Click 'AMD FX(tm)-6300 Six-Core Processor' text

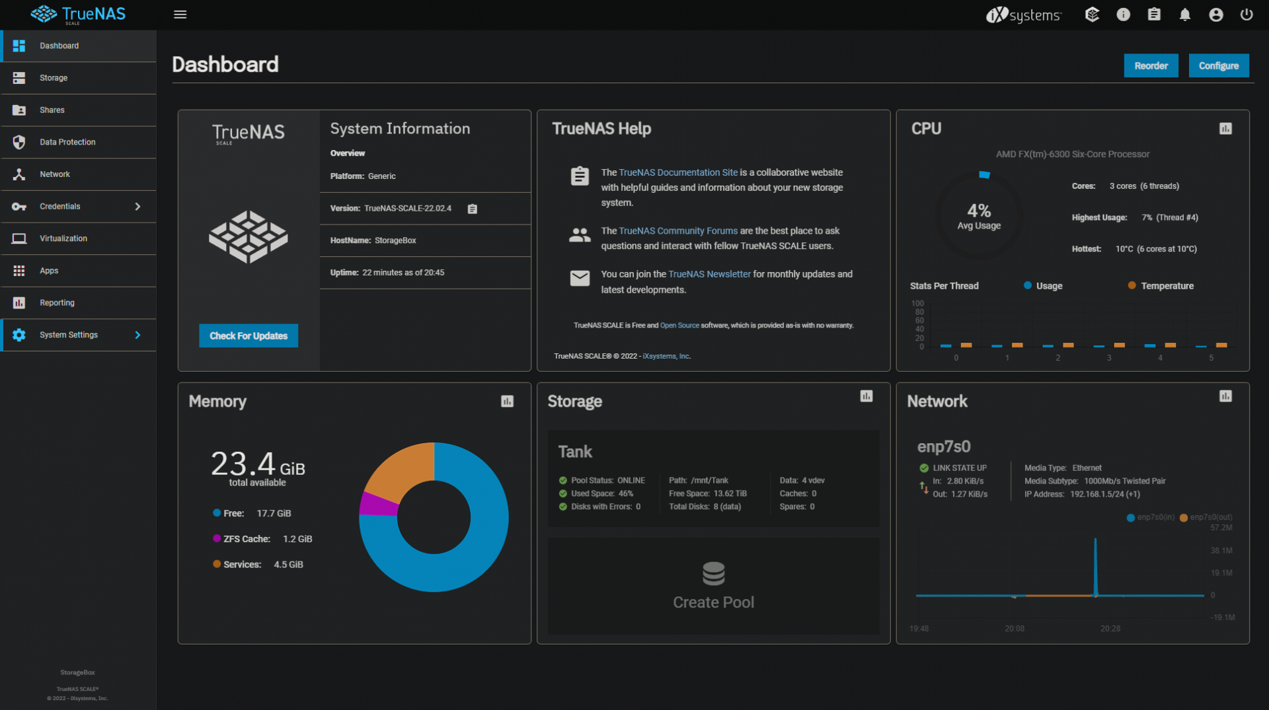click(x=1073, y=154)
